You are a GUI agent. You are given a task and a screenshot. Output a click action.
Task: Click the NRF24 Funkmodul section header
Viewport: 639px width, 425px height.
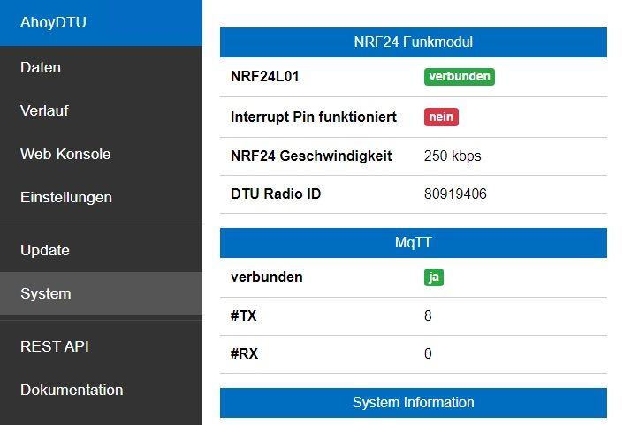[x=413, y=42]
